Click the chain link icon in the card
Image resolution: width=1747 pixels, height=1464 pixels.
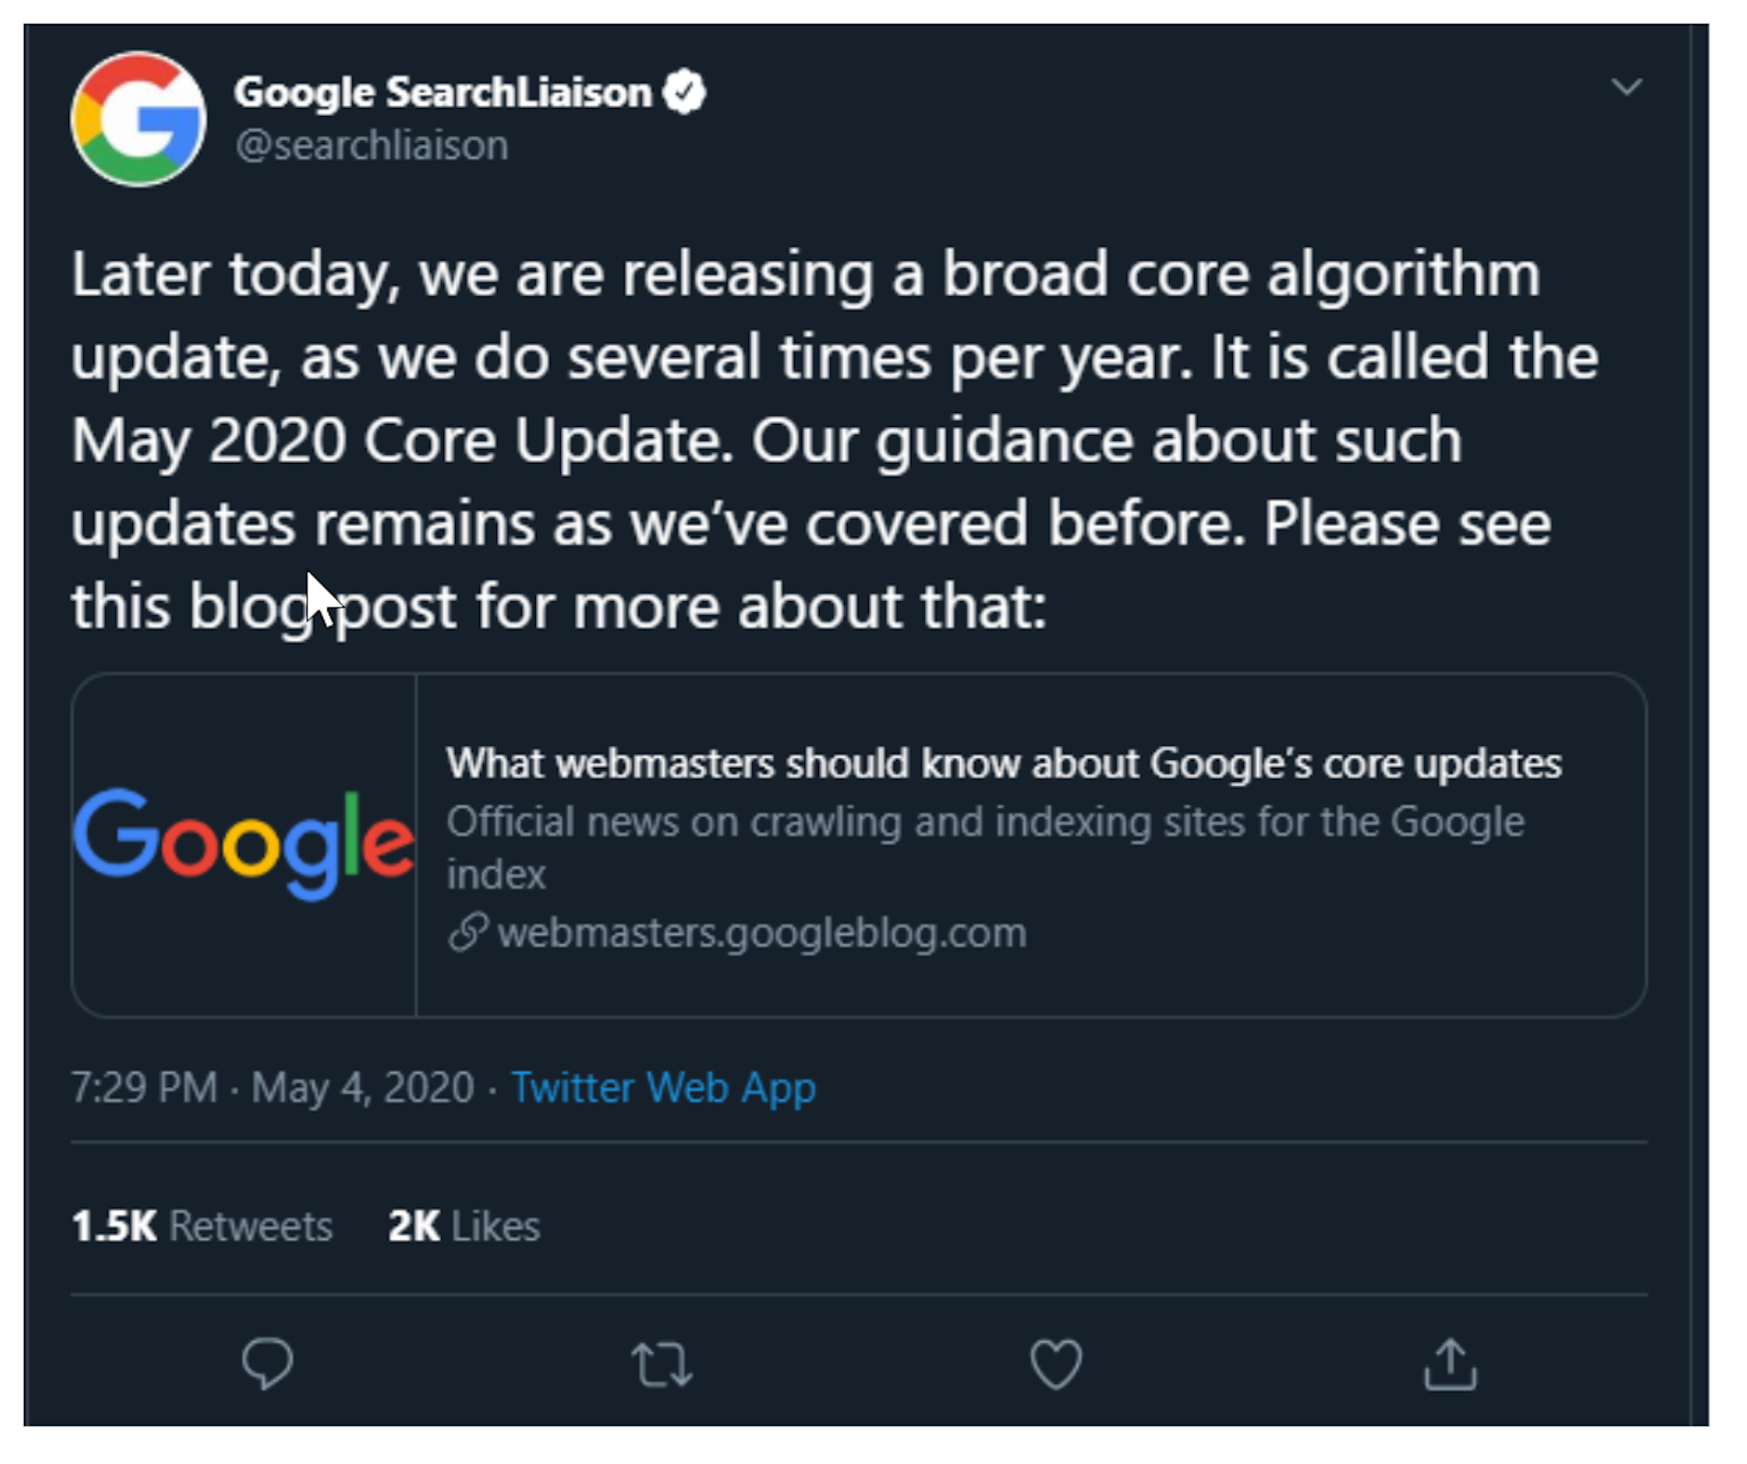[x=467, y=933]
